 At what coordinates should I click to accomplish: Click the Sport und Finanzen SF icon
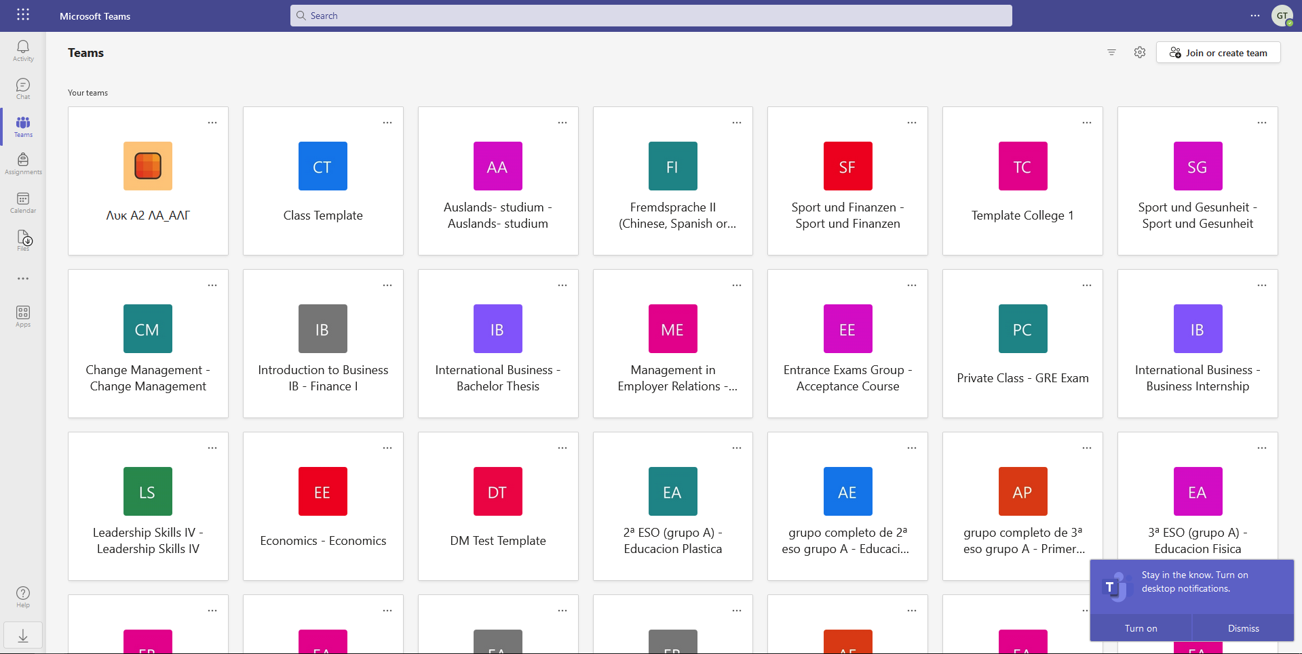[848, 166]
